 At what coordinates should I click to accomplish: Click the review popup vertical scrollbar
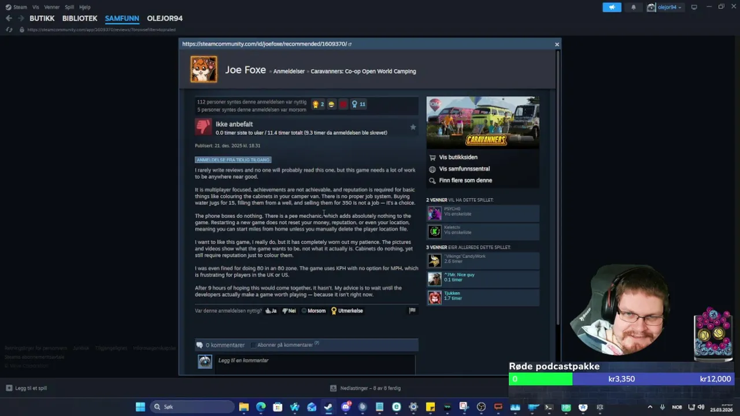coord(558,187)
